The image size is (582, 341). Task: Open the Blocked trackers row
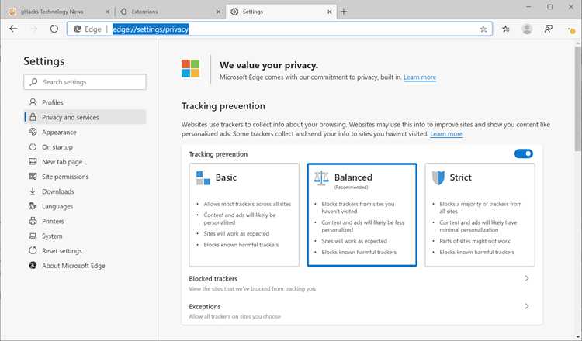pyautogui.click(x=362, y=283)
